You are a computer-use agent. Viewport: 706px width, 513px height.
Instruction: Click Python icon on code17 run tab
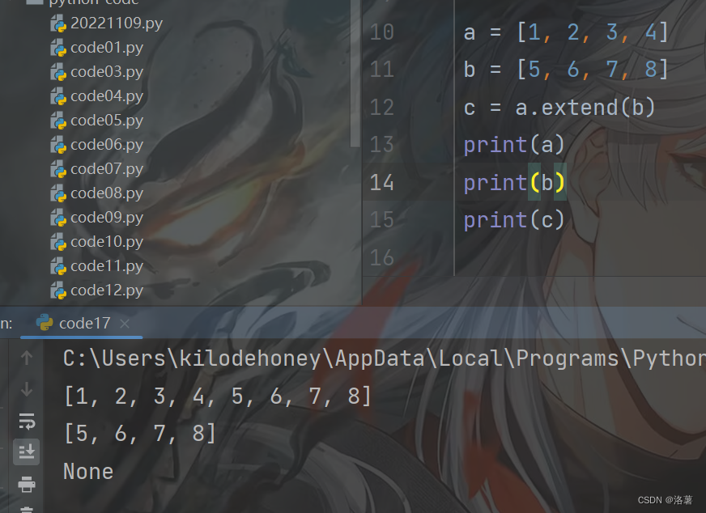tap(44, 323)
